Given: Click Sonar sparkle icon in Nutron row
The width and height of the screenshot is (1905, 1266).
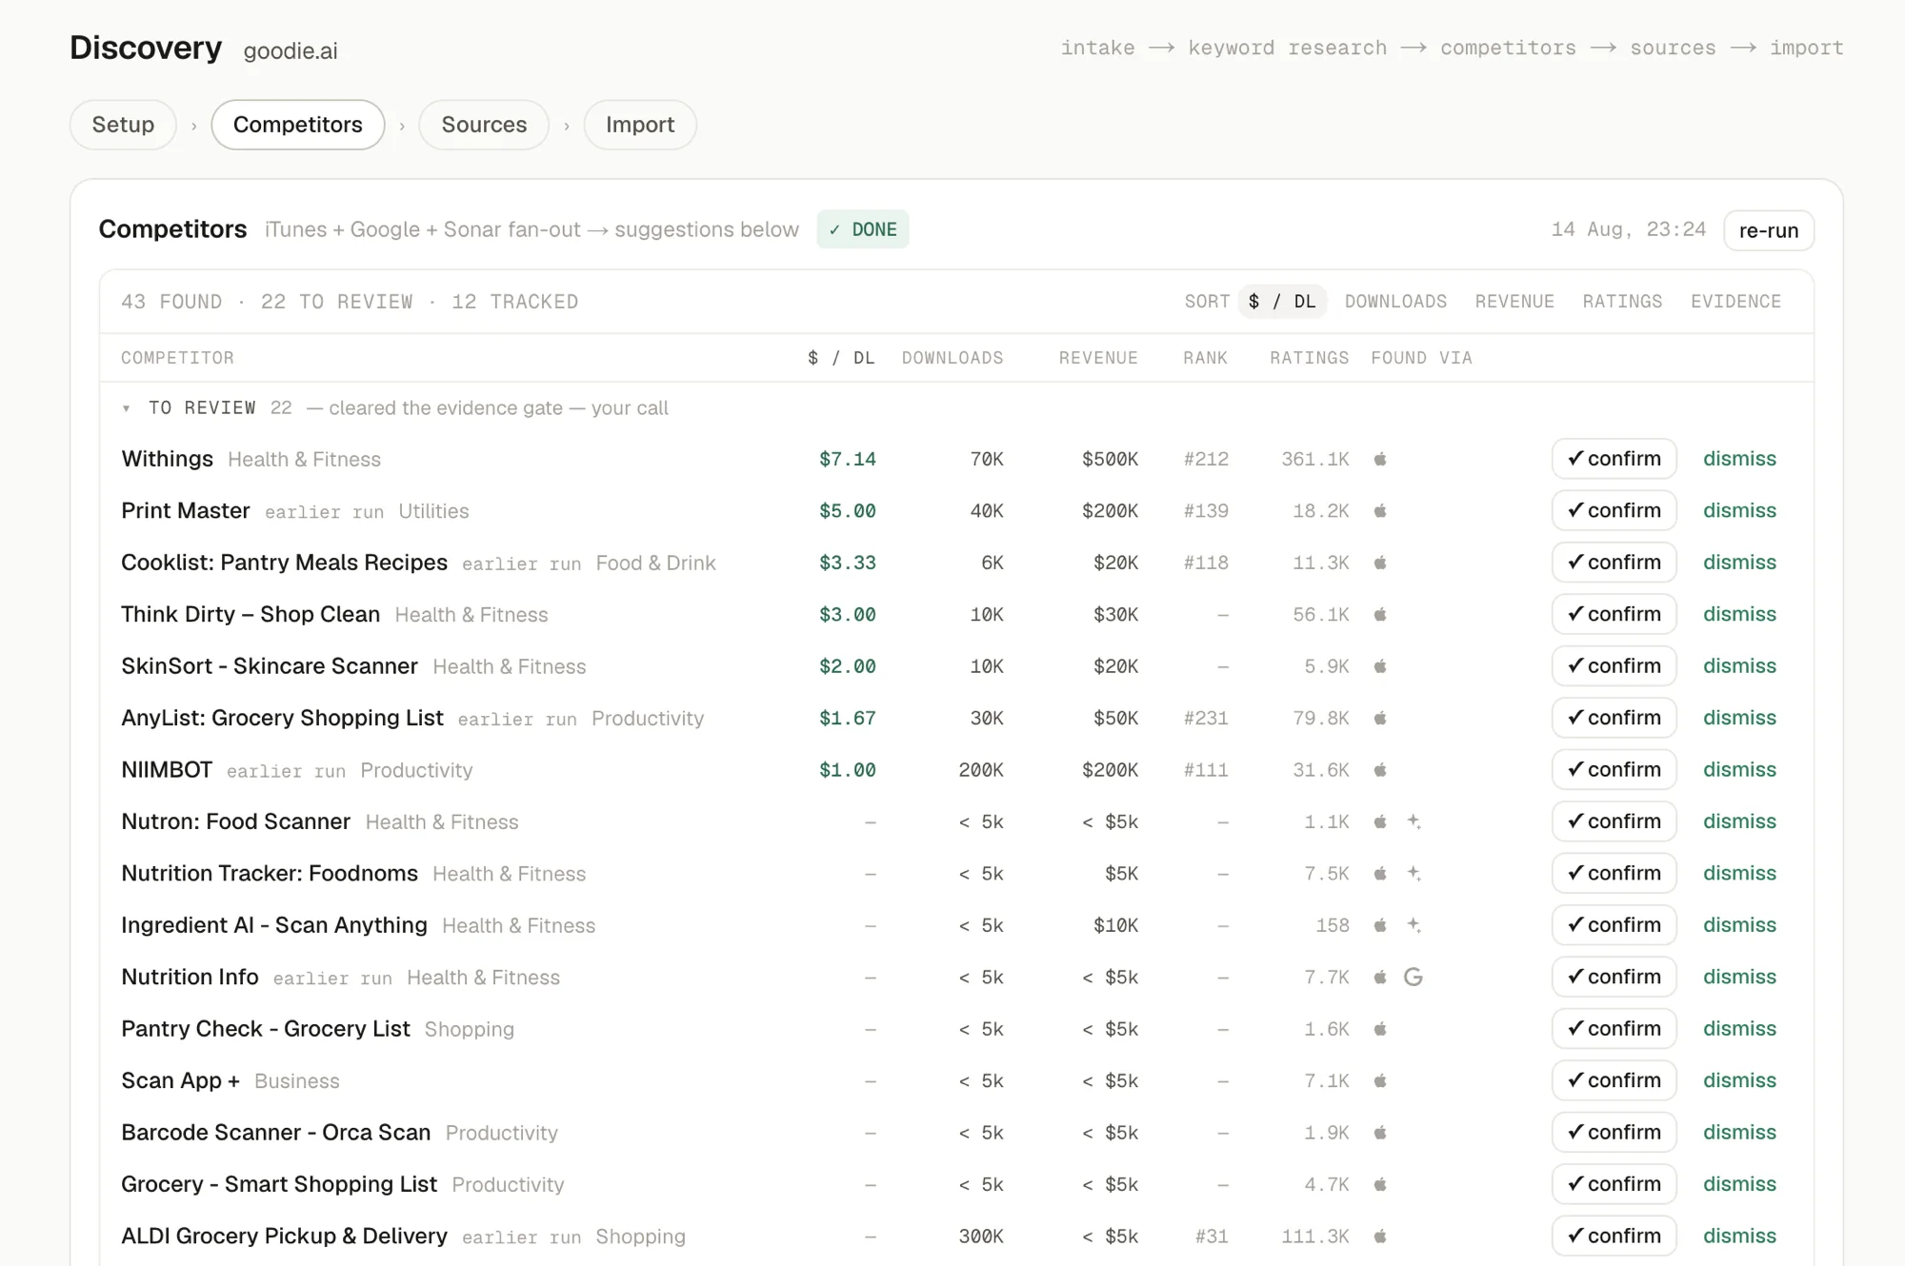Looking at the screenshot, I should 1414,821.
